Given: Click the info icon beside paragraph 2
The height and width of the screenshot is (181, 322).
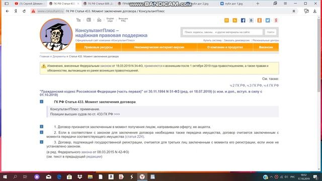Looking at the screenshot, I should click(x=41, y=132).
